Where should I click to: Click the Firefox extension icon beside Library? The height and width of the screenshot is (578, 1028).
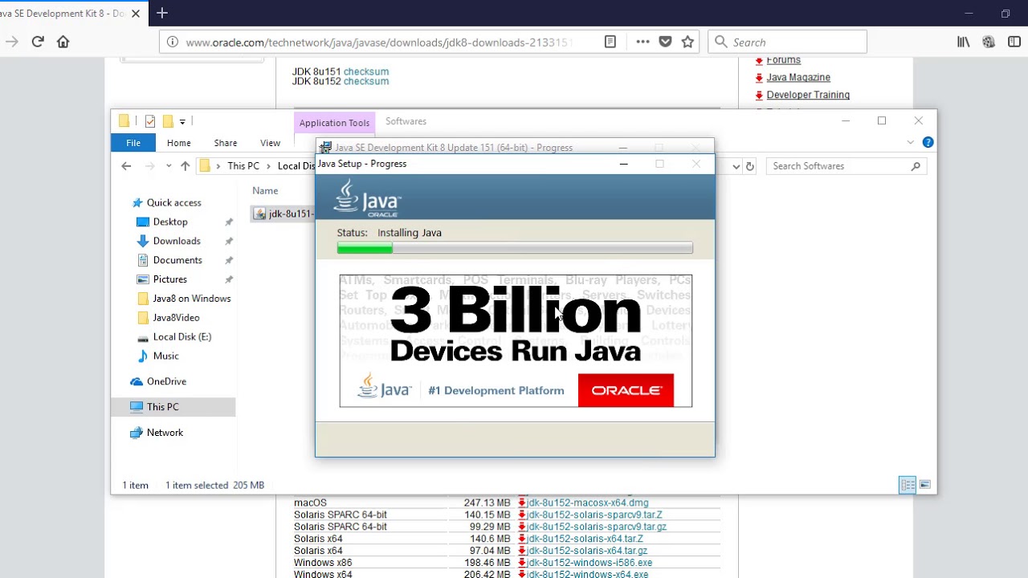(x=989, y=42)
